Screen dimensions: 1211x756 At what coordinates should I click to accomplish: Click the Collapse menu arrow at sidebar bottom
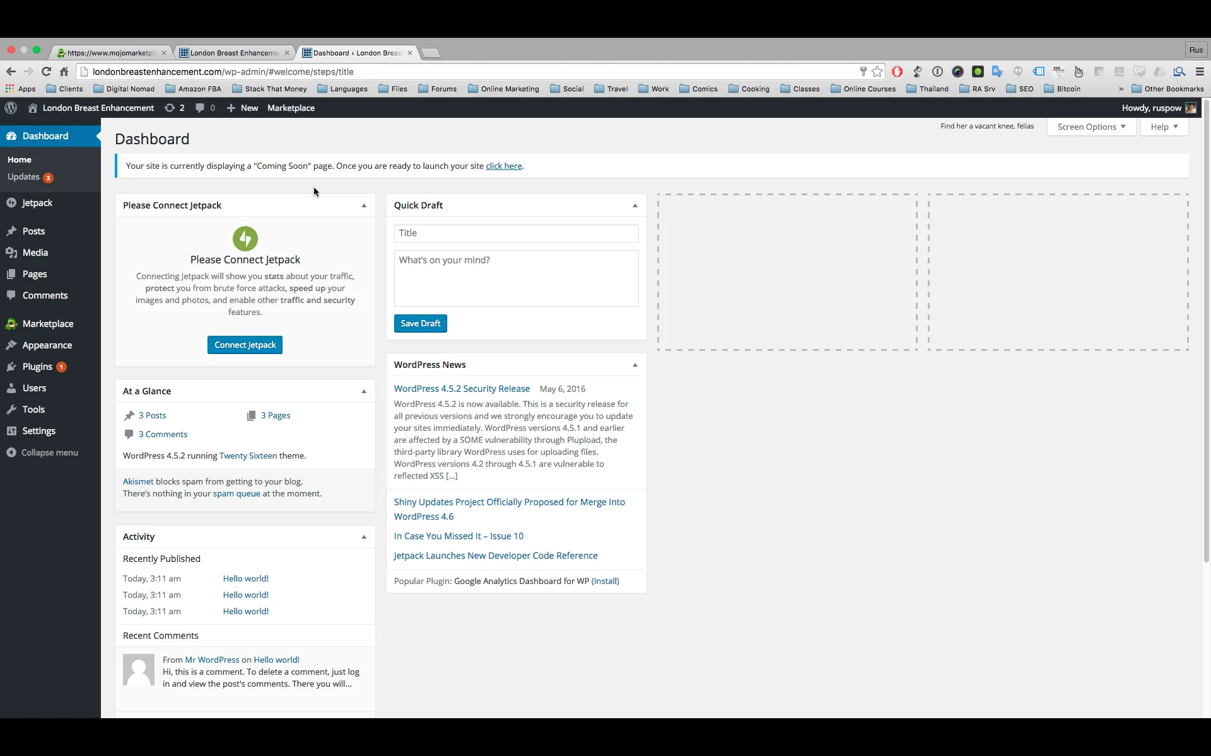click(11, 452)
